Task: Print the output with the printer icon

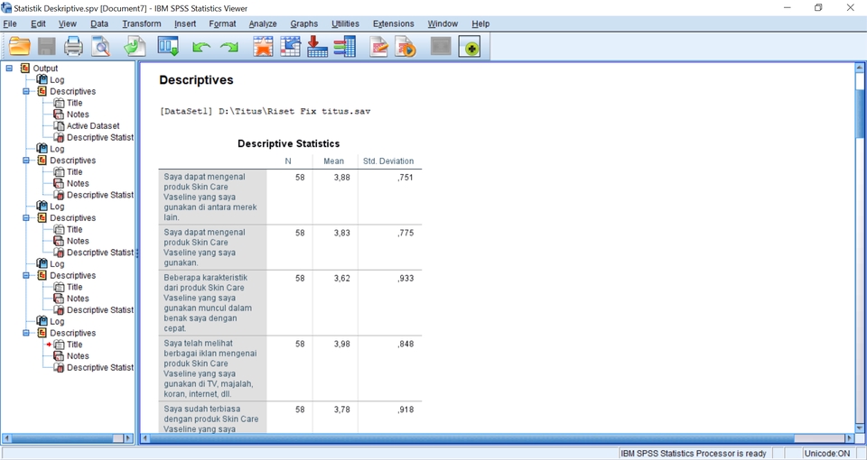Action: [73, 46]
